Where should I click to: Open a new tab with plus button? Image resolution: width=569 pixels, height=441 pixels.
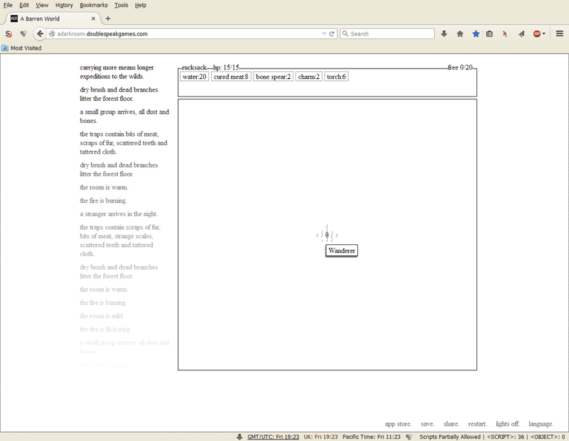108,19
